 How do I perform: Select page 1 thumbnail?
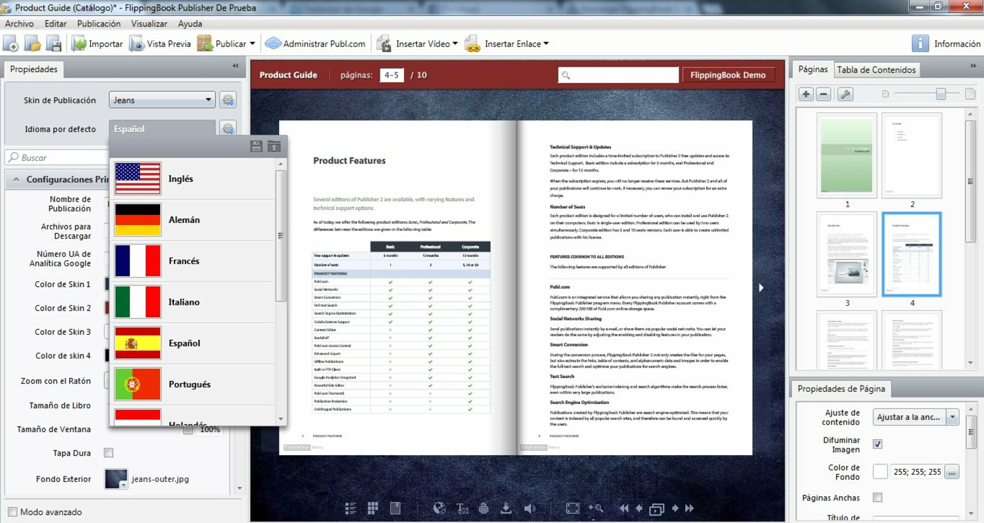(x=847, y=156)
